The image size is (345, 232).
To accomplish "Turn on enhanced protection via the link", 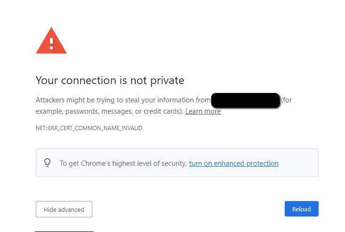I will pos(233,163).
